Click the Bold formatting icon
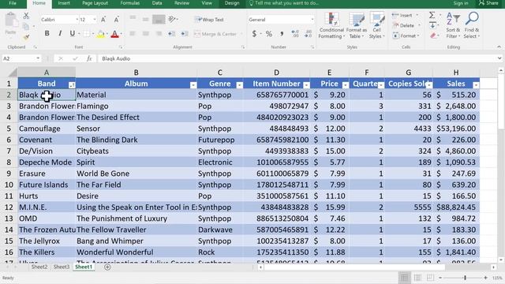Screen dimensions: 505x284 click(47, 33)
